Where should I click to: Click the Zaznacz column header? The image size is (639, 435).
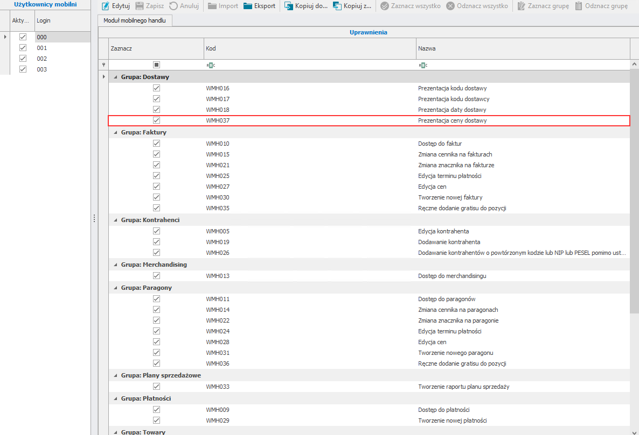(156, 48)
